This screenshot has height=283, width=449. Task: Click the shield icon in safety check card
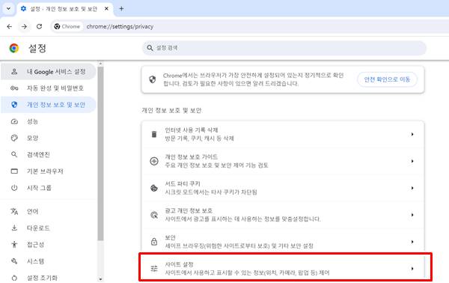pos(153,79)
